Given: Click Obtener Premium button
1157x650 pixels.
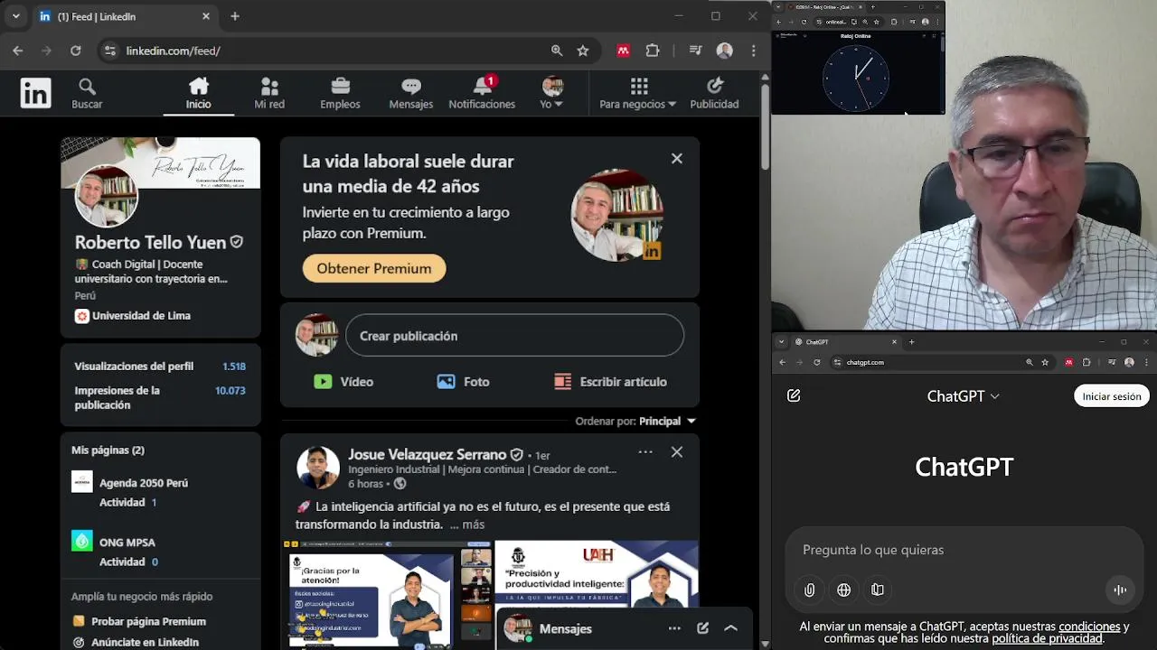Looking at the screenshot, I should (374, 268).
